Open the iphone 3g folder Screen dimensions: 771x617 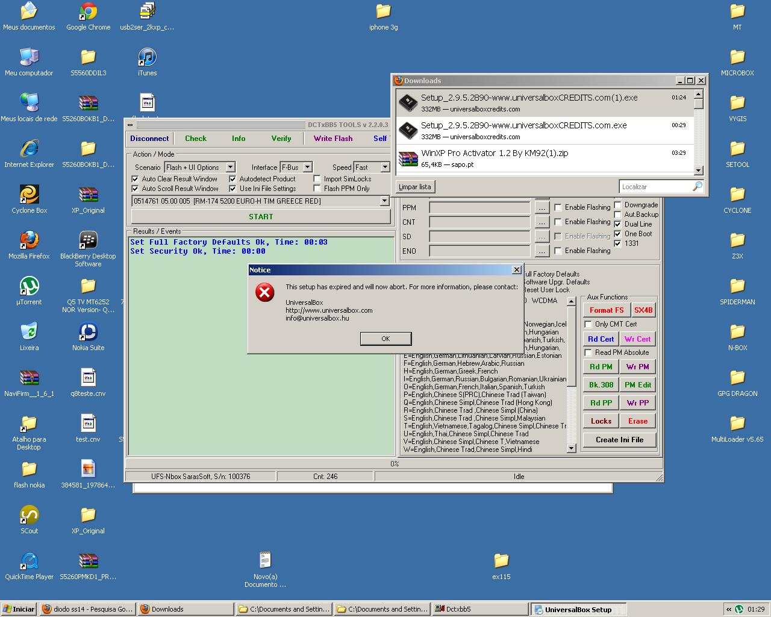tap(383, 16)
